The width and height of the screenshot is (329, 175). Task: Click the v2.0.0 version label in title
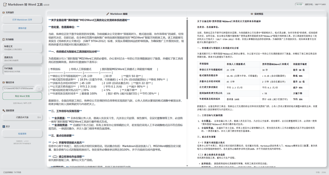46,5
